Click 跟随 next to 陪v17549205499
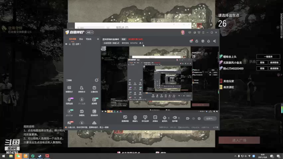The height and width of the screenshot is (159, 283). [262, 69]
